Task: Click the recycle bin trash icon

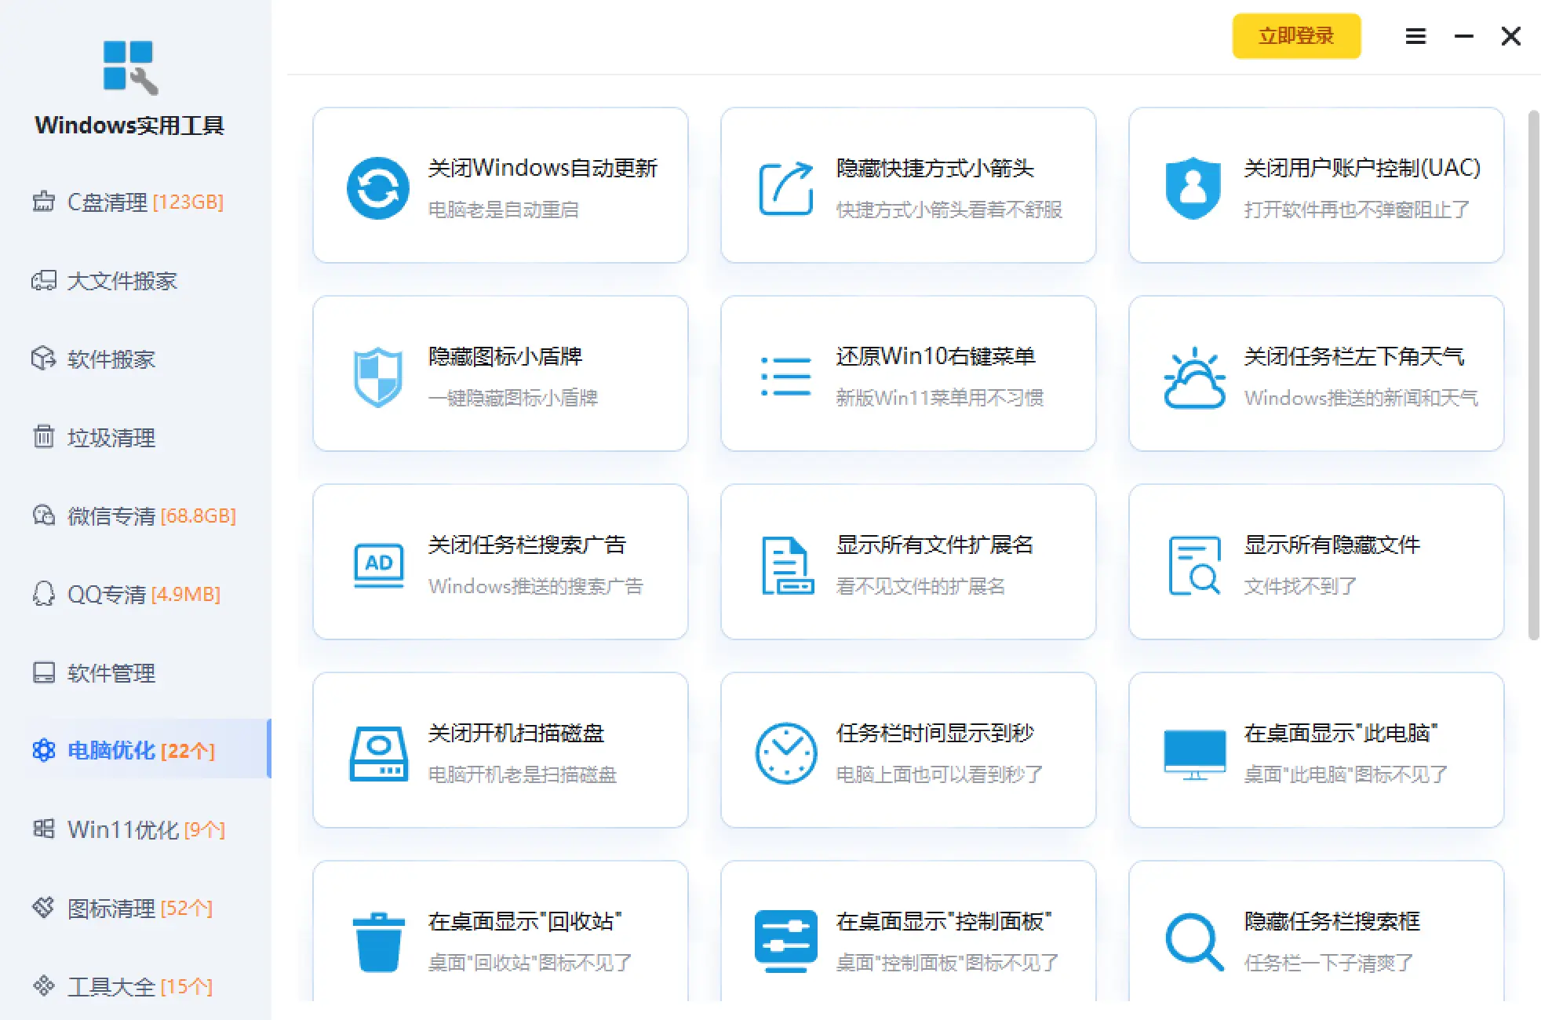Action: 378,942
